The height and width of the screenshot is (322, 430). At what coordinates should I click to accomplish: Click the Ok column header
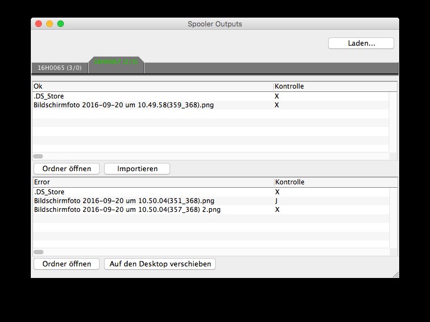coord(153,86)
